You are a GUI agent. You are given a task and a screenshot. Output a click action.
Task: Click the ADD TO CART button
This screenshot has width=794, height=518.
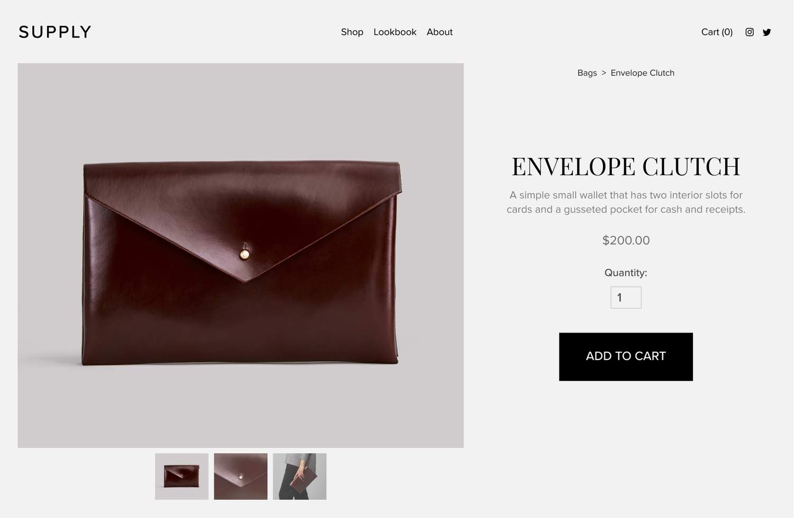coord(626,357)
